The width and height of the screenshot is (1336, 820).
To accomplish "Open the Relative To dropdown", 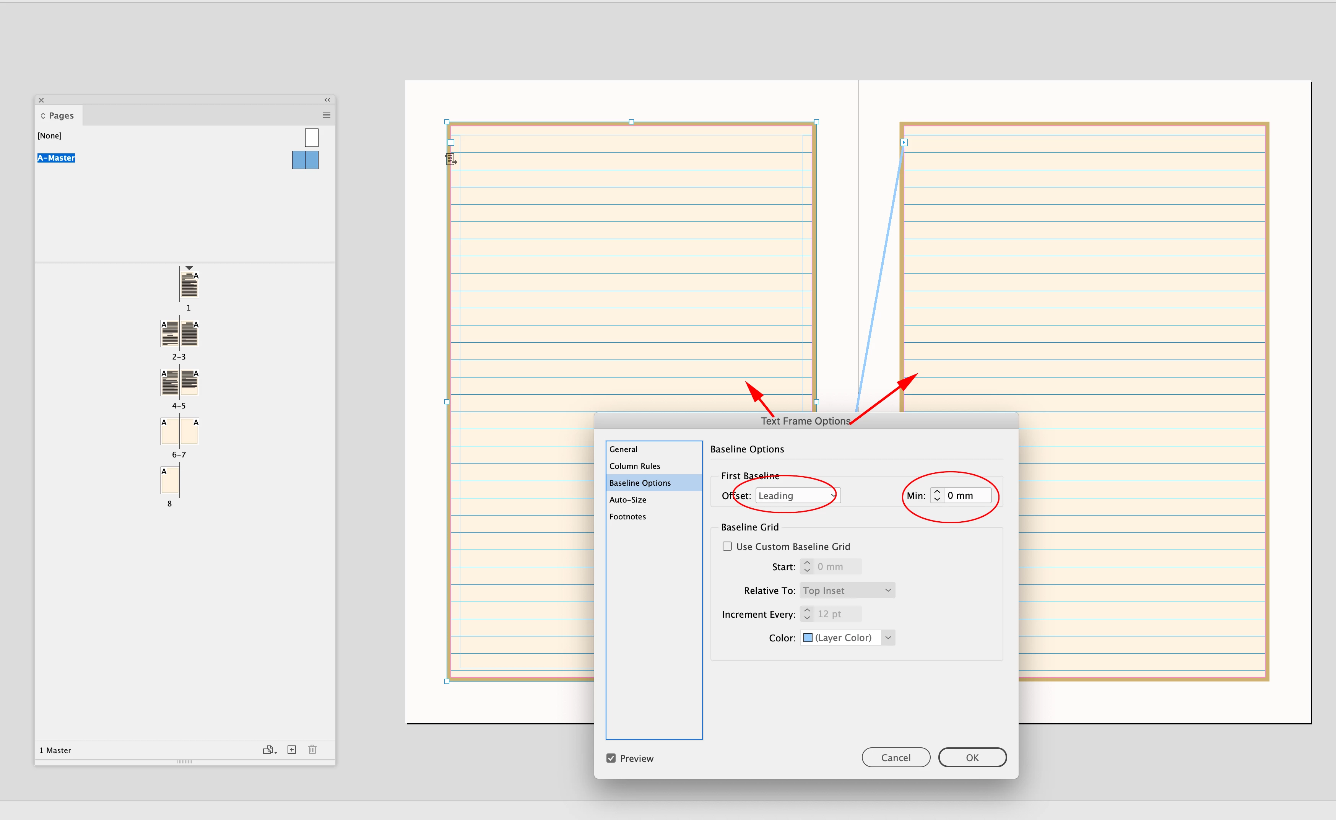I will tap(847, 591).
